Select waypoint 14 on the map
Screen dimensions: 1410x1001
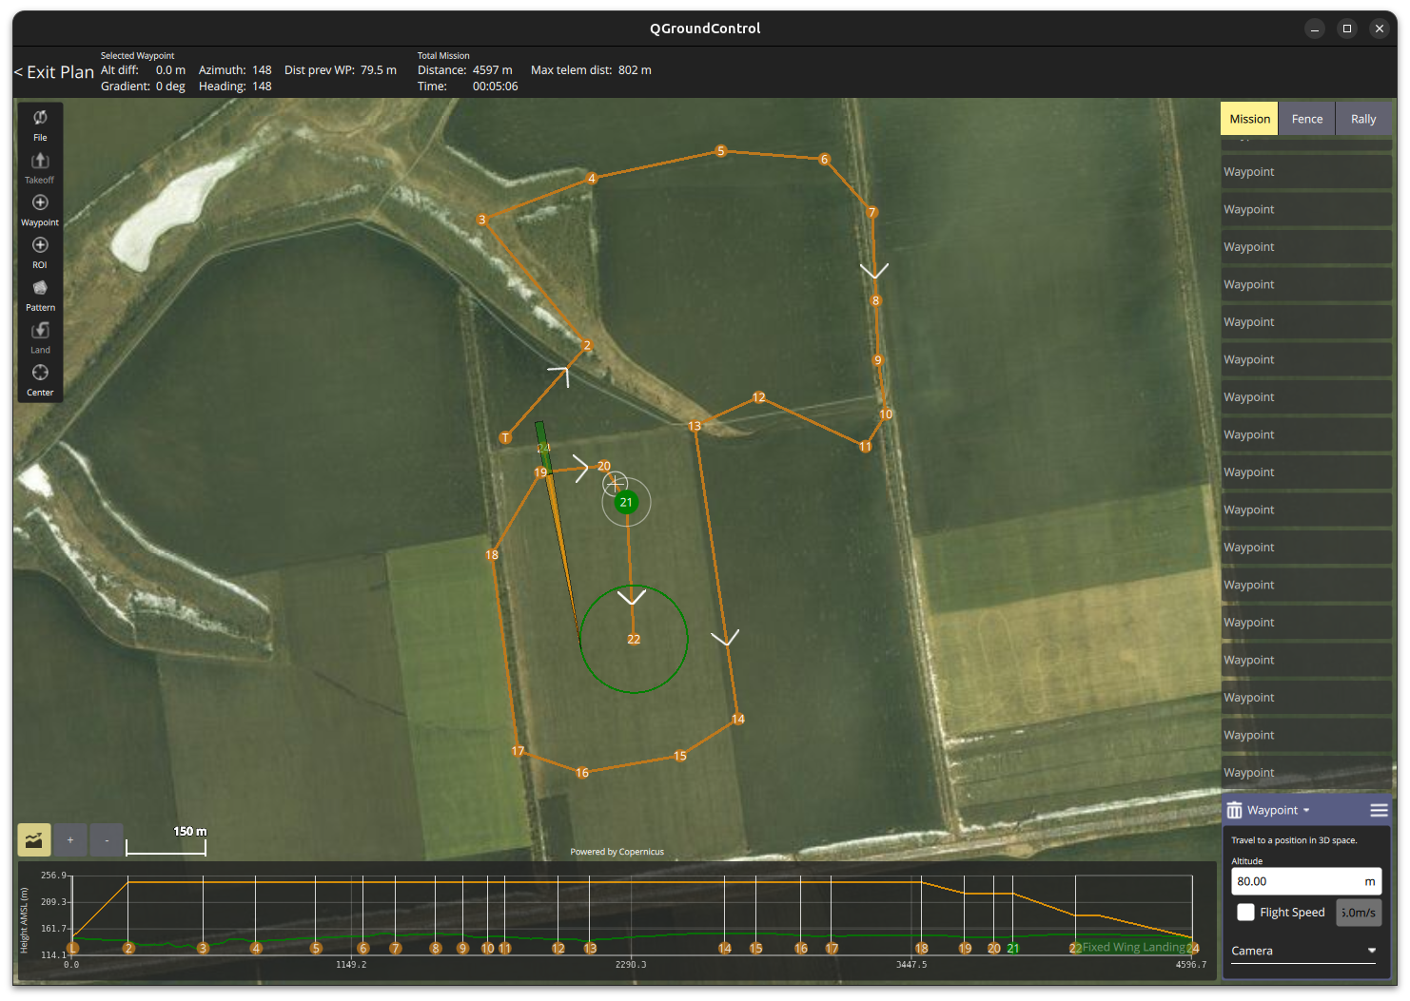pyautogui.click(x=738, y=720)
